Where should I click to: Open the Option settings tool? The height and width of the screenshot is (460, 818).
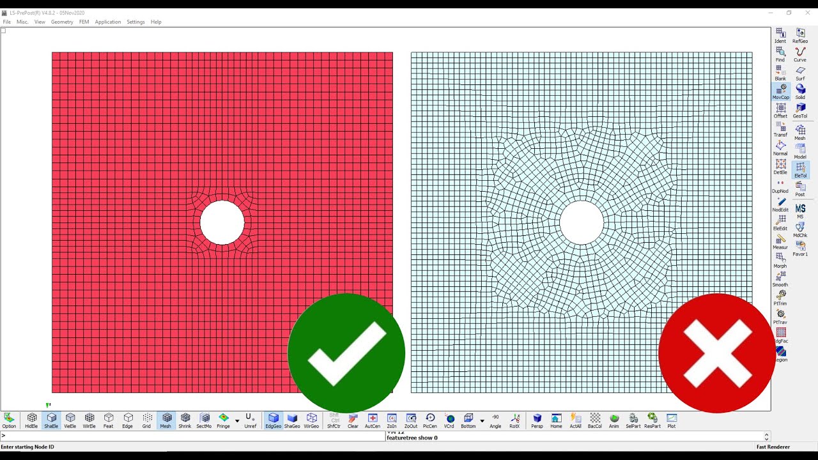click(9, 420)
